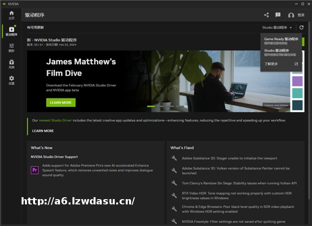Click the green LEARN MORE banner button
This screenshot has width=312, height=226.
pos(60,102)
